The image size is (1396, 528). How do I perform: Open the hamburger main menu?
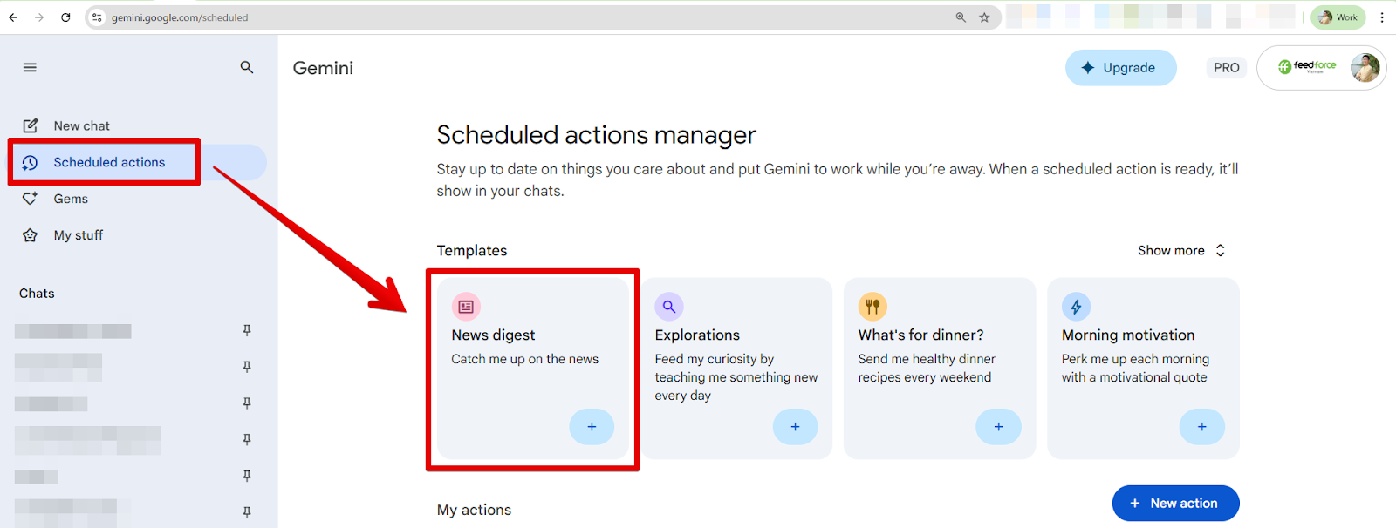30,67
